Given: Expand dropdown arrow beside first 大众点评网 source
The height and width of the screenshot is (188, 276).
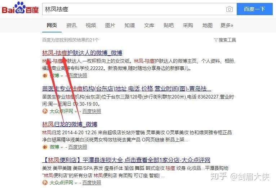Looking at the screenshot, I should pyautogui.click(x=76, y=112).
